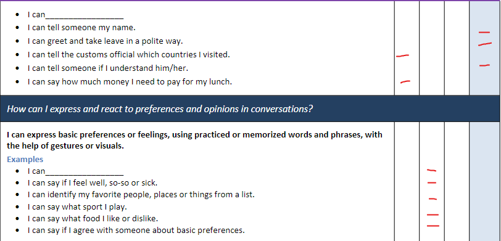Click the sentence "I can tell someone my name."

click(x=81, y=28)
